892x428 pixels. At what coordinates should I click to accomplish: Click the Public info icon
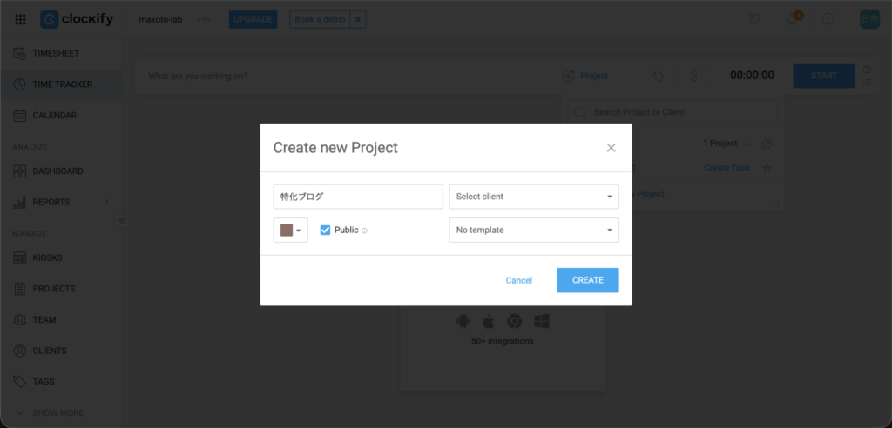tap(364, 231)
